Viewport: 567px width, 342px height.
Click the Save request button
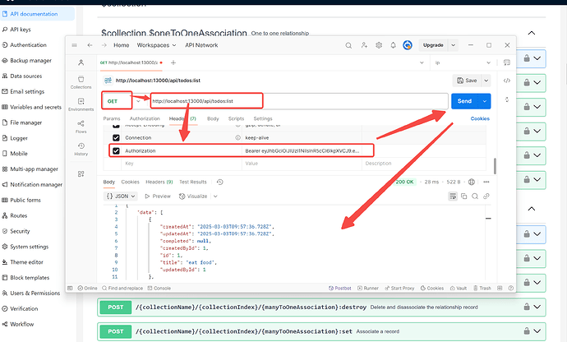click(467, 81)
